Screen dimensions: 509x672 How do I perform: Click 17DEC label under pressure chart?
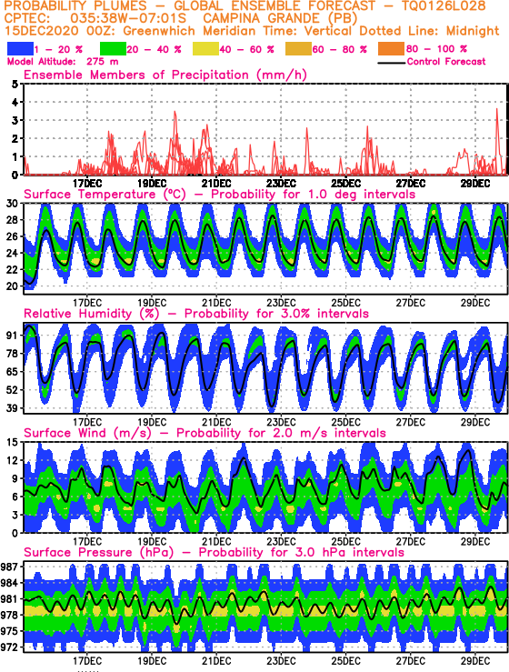[87, 661]
